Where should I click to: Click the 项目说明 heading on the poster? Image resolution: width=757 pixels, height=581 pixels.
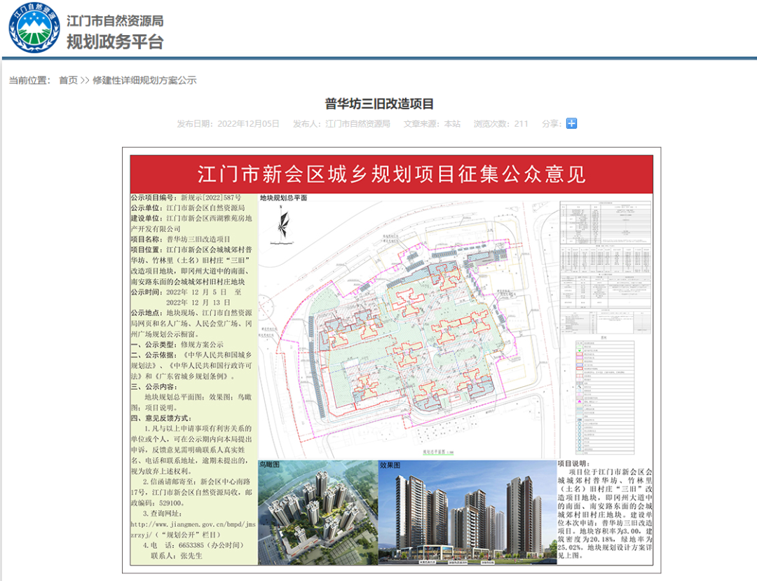click(x=573, y=464)
